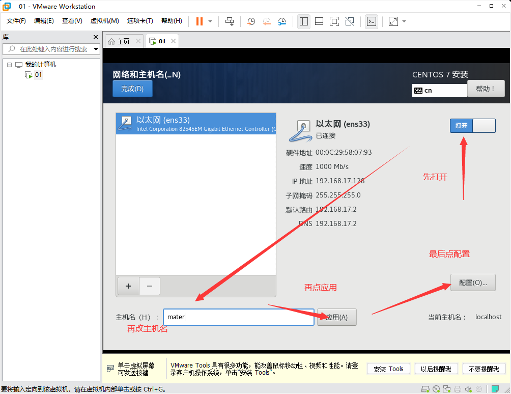Click the USB device status icon
Image resolution: width=511 pixels, height=394 pixels.
[479, 389]
